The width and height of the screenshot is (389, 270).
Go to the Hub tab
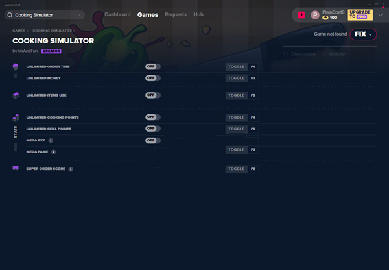(x=198, y=14)
